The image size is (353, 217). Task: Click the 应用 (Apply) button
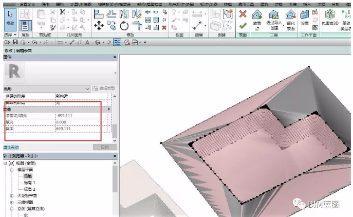pos(105,148)
